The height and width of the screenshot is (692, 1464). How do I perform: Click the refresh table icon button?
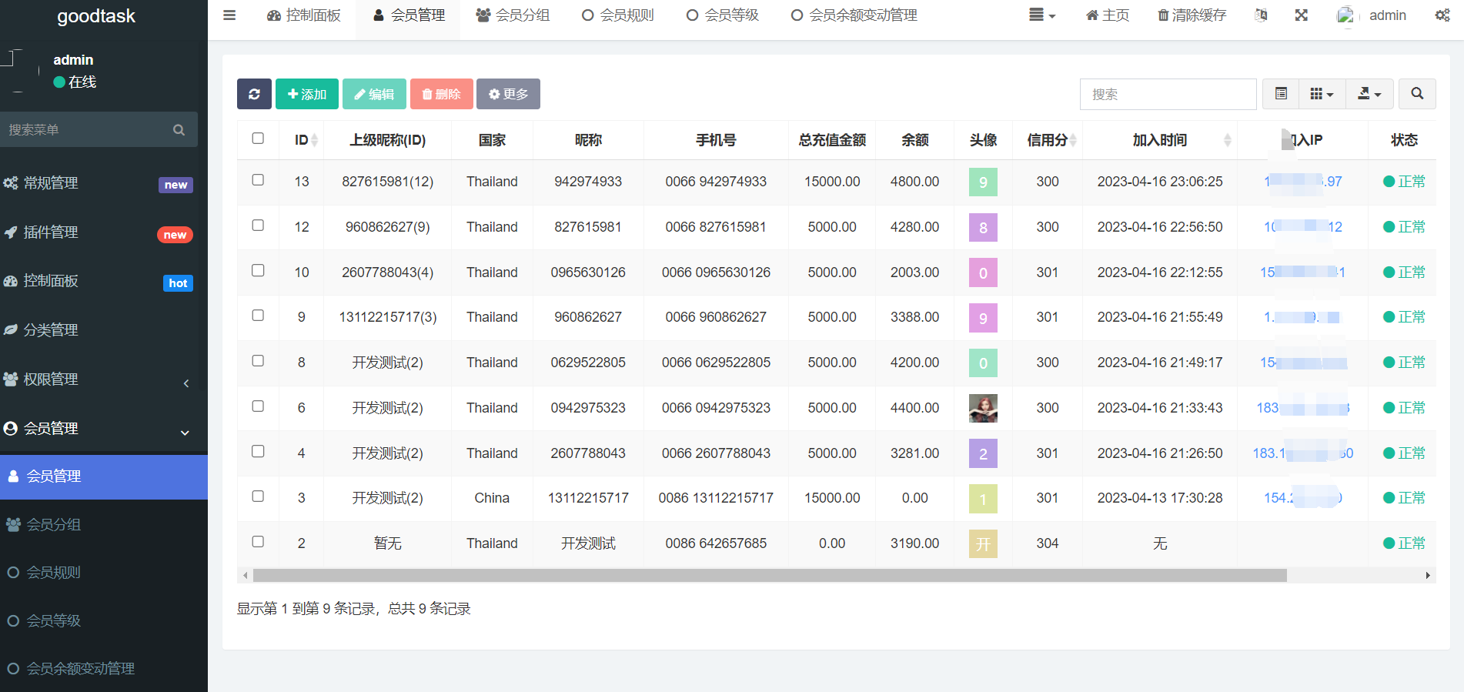coord(254,94)
